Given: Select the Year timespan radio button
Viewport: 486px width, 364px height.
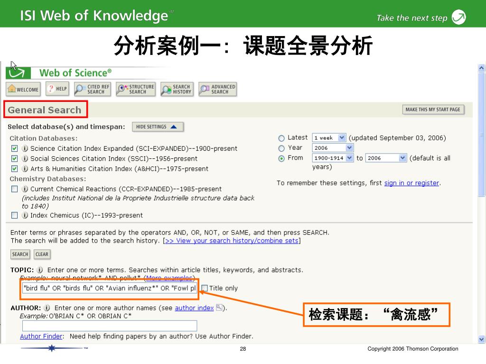Looking at the screenshot, I should [x=281, y=148].
